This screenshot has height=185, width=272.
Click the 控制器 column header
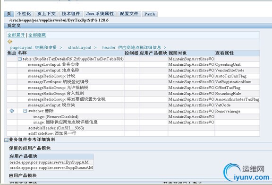tap(131, 53)
